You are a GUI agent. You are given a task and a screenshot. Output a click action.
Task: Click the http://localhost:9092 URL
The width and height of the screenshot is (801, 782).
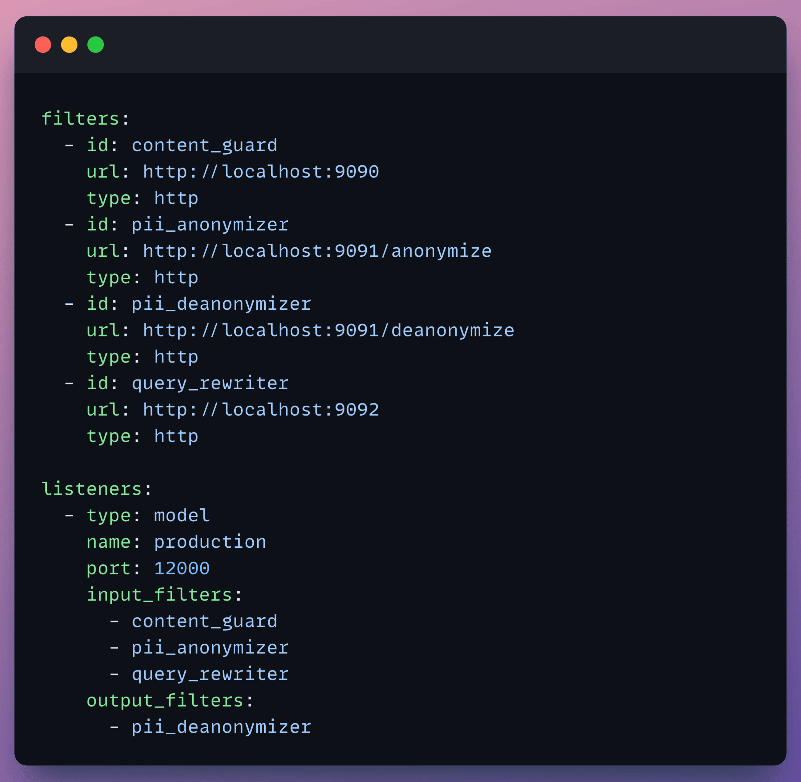pos(261,410)
